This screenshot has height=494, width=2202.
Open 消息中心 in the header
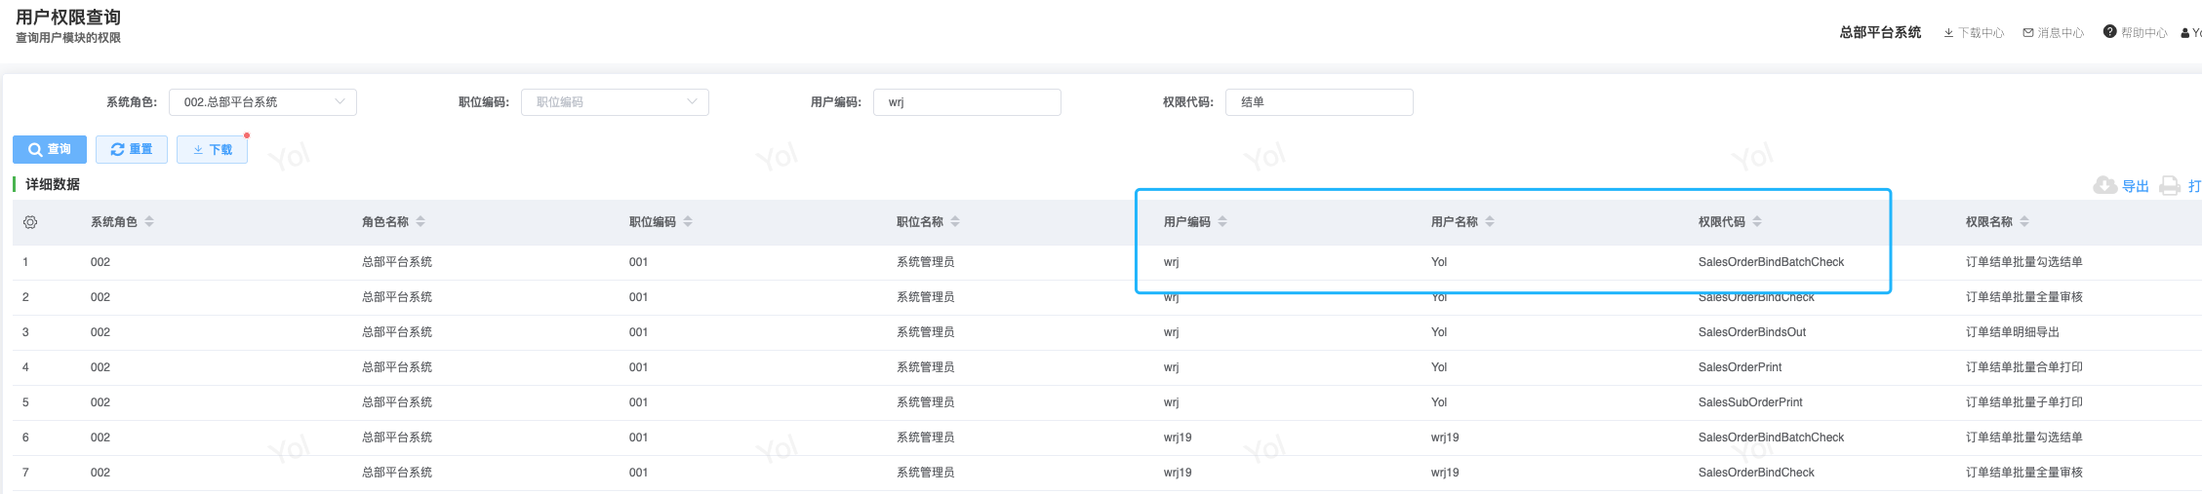click(x=2054, y=33)
